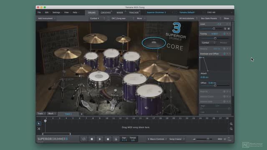Arm the Record button
Screen dimensions: 267x150
tap(108, 139)
